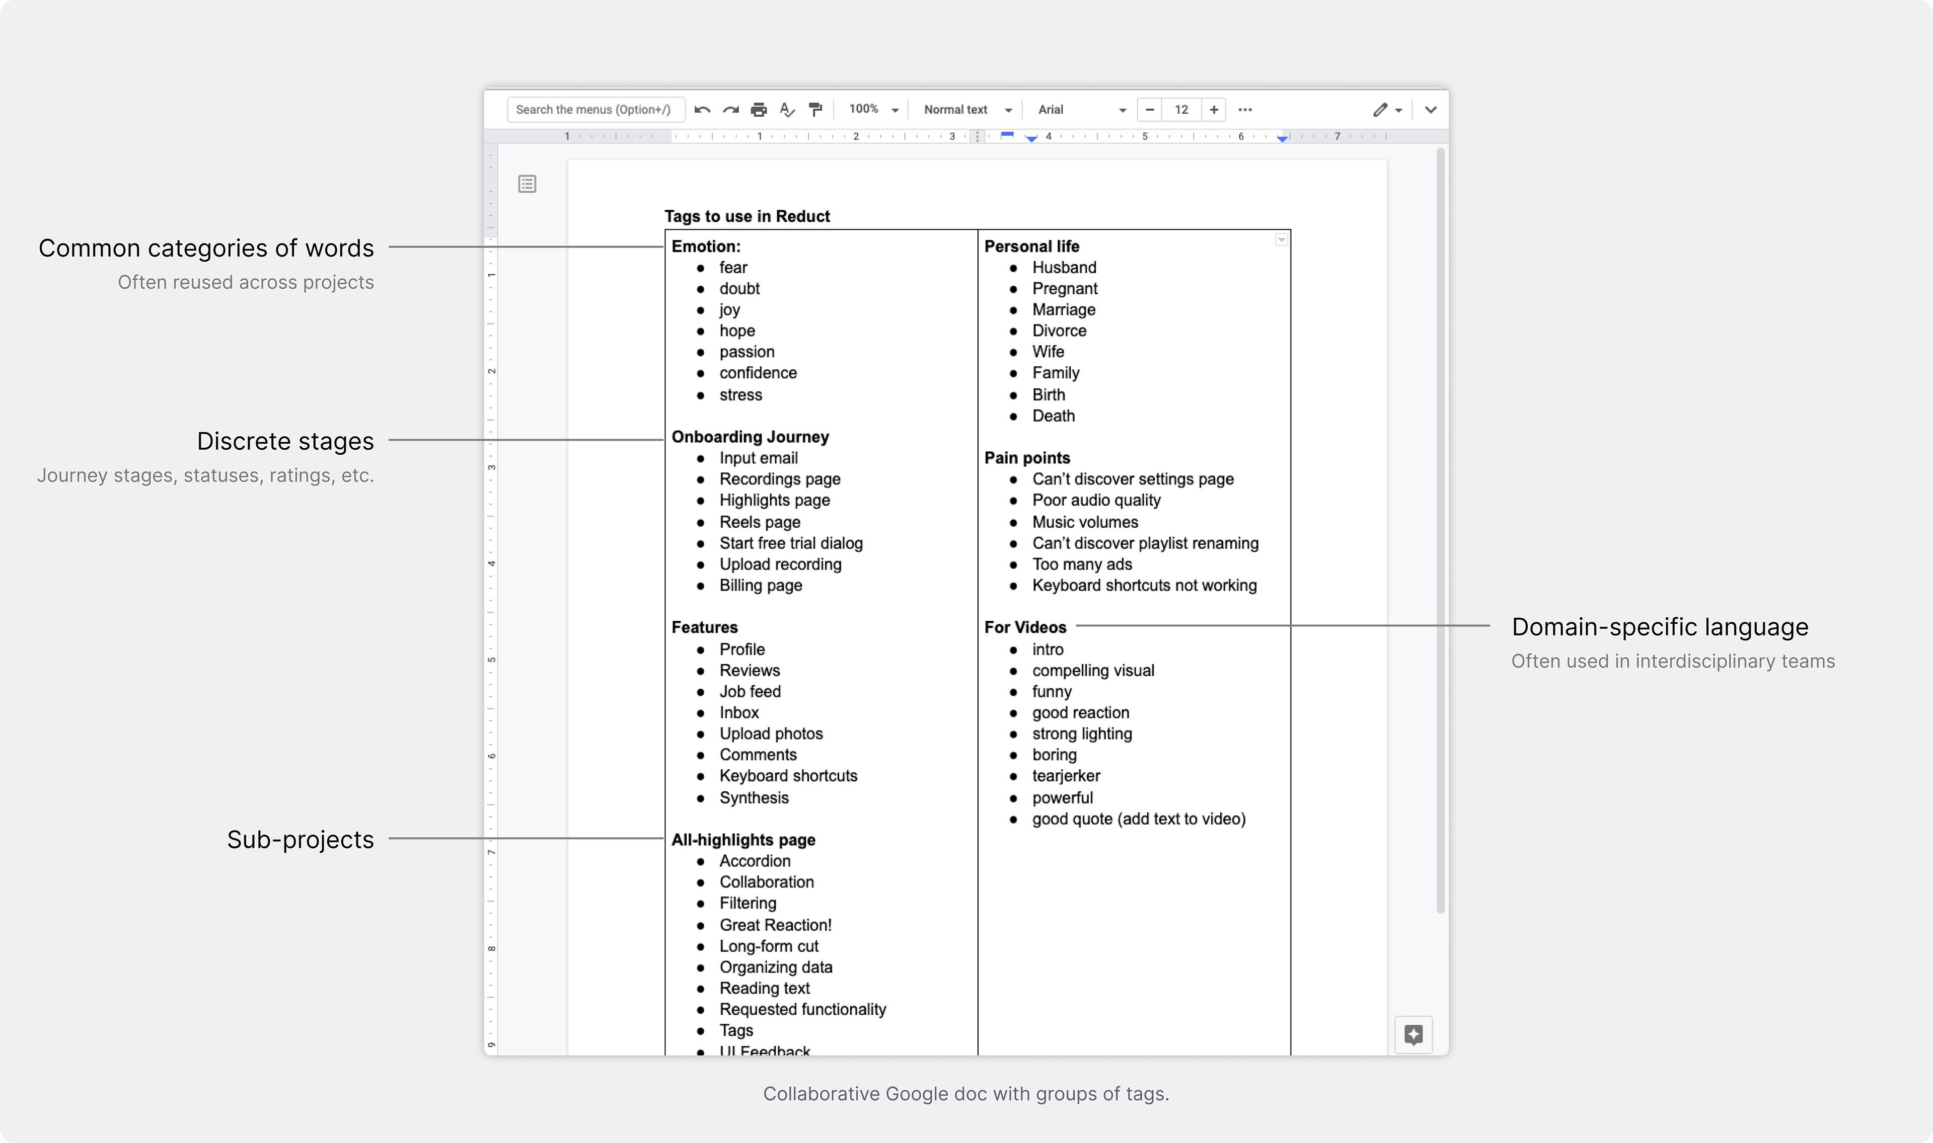Click the 'Emotion:' heading
Screen dimensions: 1933x1143
pos(706,247)
